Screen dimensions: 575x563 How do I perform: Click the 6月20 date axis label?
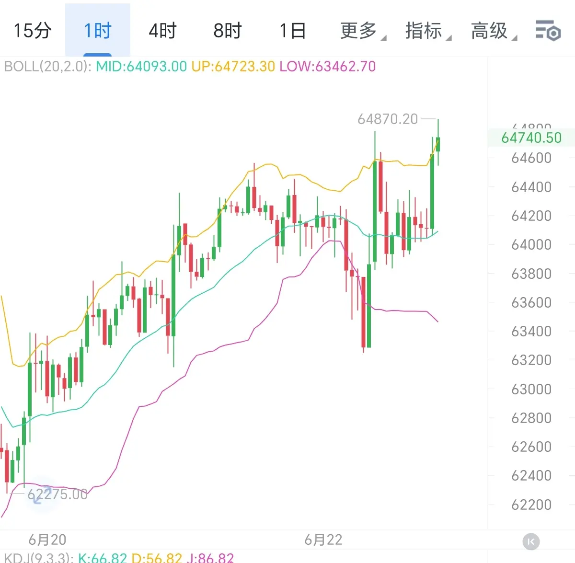47,540
